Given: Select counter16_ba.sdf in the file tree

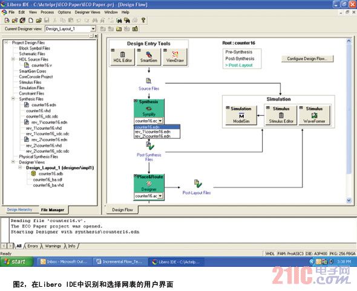Looking at the screenshot, I should click(x=47, y=179).
